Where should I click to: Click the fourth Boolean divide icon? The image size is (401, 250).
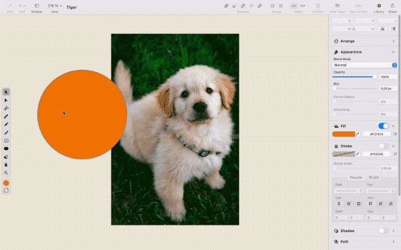point(251,5)
